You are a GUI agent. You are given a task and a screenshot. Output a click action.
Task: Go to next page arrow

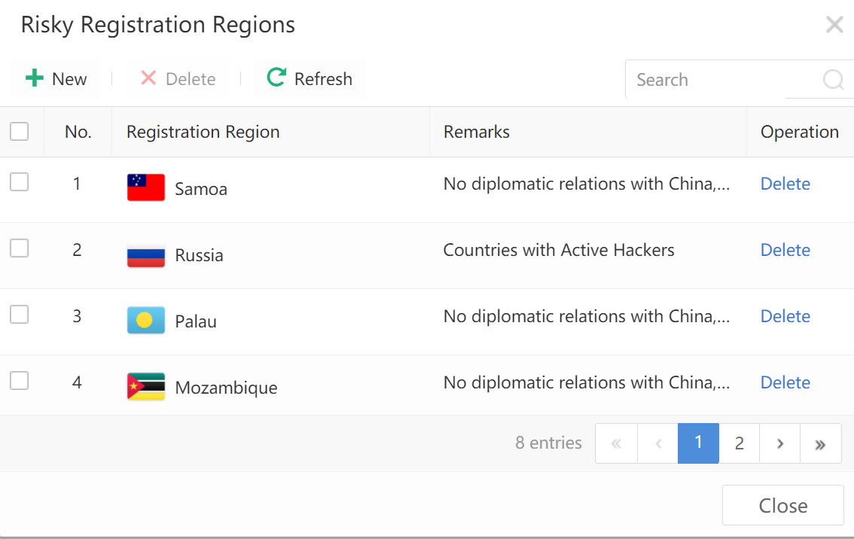click(780, 443)
